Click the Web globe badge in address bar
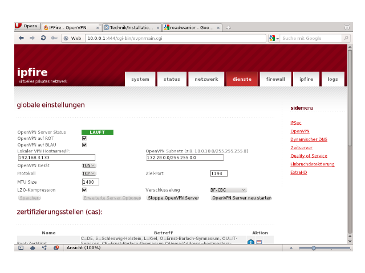This screenshot has height=273, width=365. click(73, 38)
